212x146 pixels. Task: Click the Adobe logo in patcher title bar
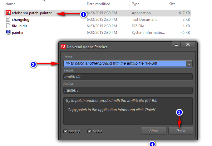(x=63, y=47)
